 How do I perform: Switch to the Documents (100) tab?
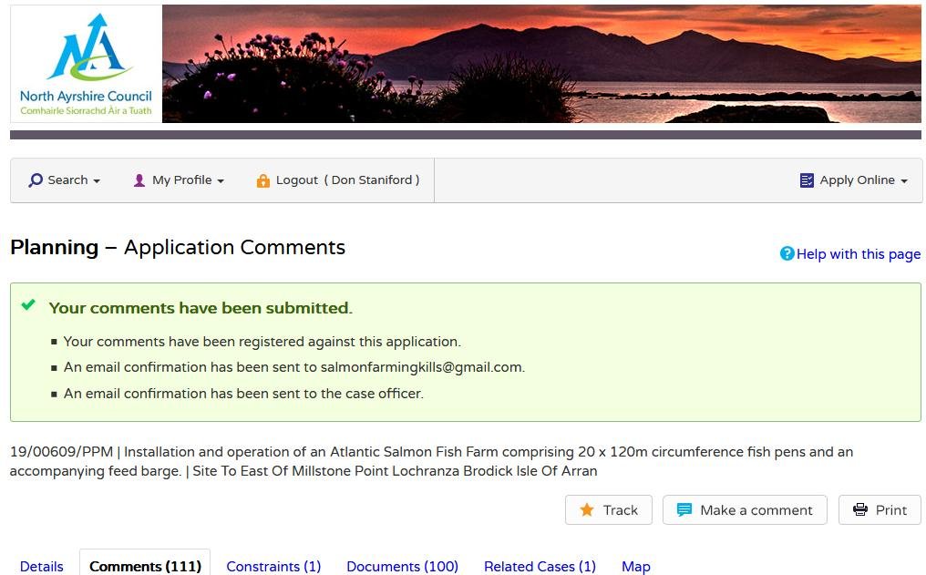pos(402,566)
